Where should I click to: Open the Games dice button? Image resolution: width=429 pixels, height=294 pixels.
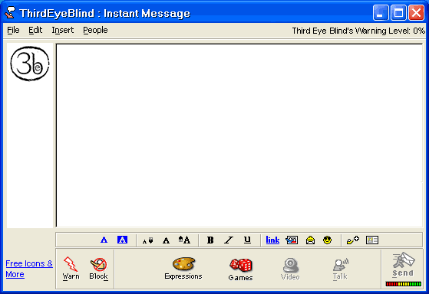[240, 269]
